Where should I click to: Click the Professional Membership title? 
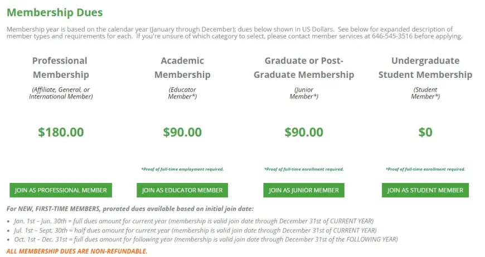click(60, 67)
